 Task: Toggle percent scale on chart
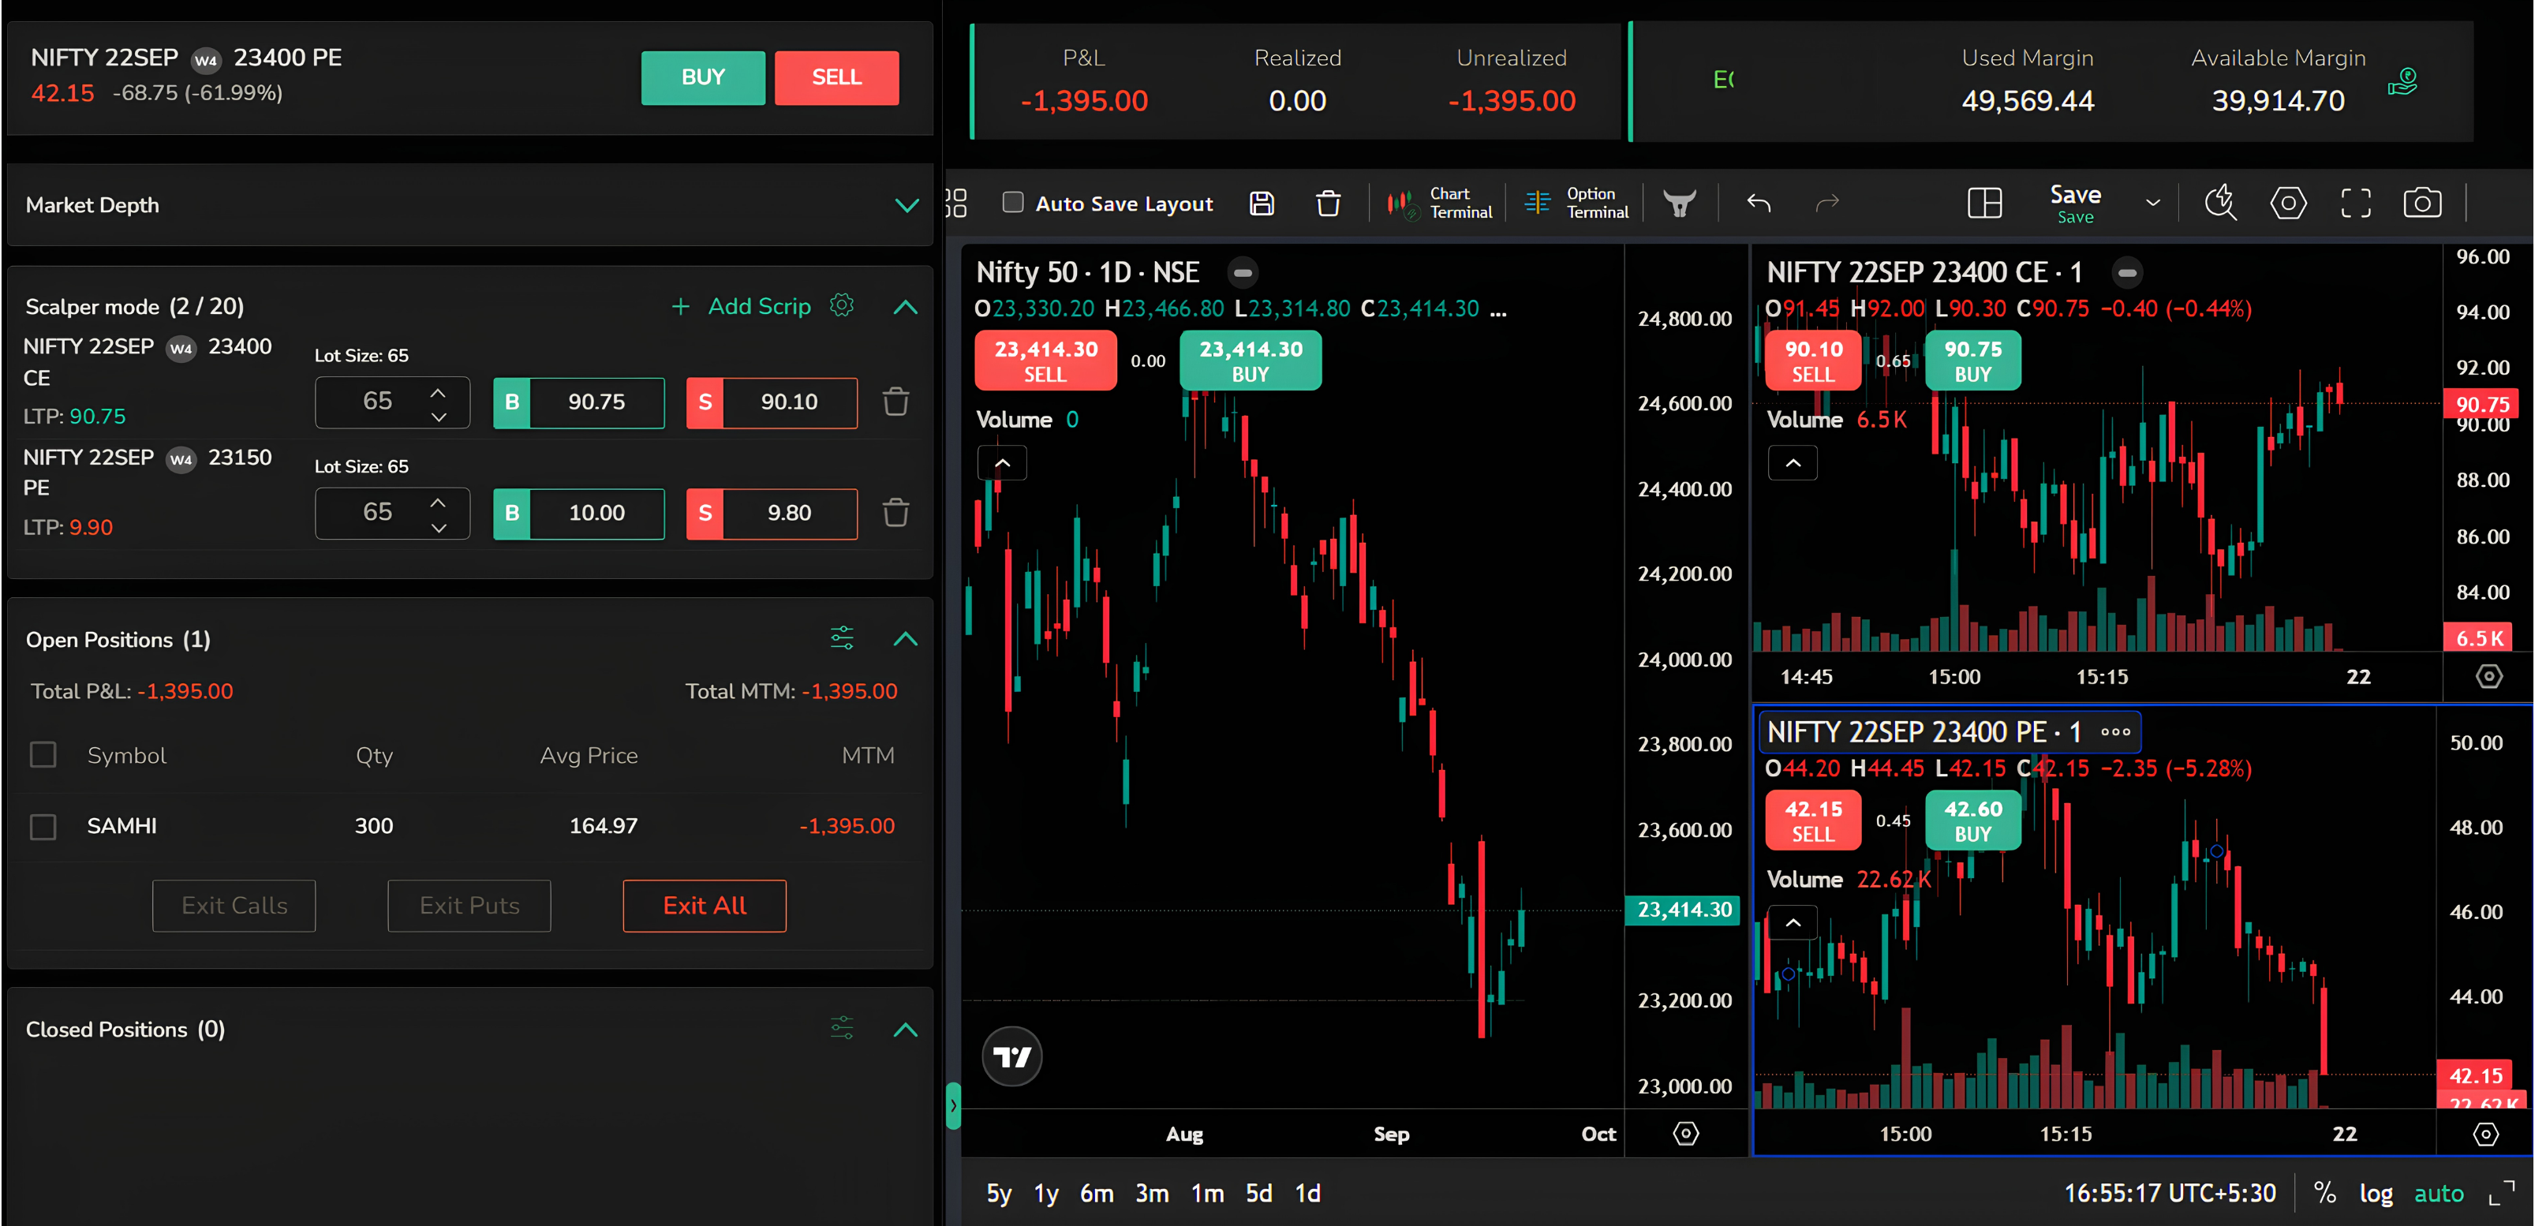(x=2324, y=1194)
